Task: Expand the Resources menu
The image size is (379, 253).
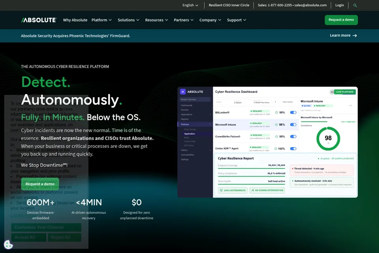Action: pyautogui.click(x=156, y=20)
